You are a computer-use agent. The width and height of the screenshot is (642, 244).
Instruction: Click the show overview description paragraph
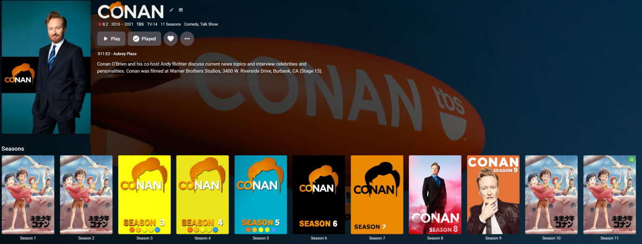(x=210, y=67)
